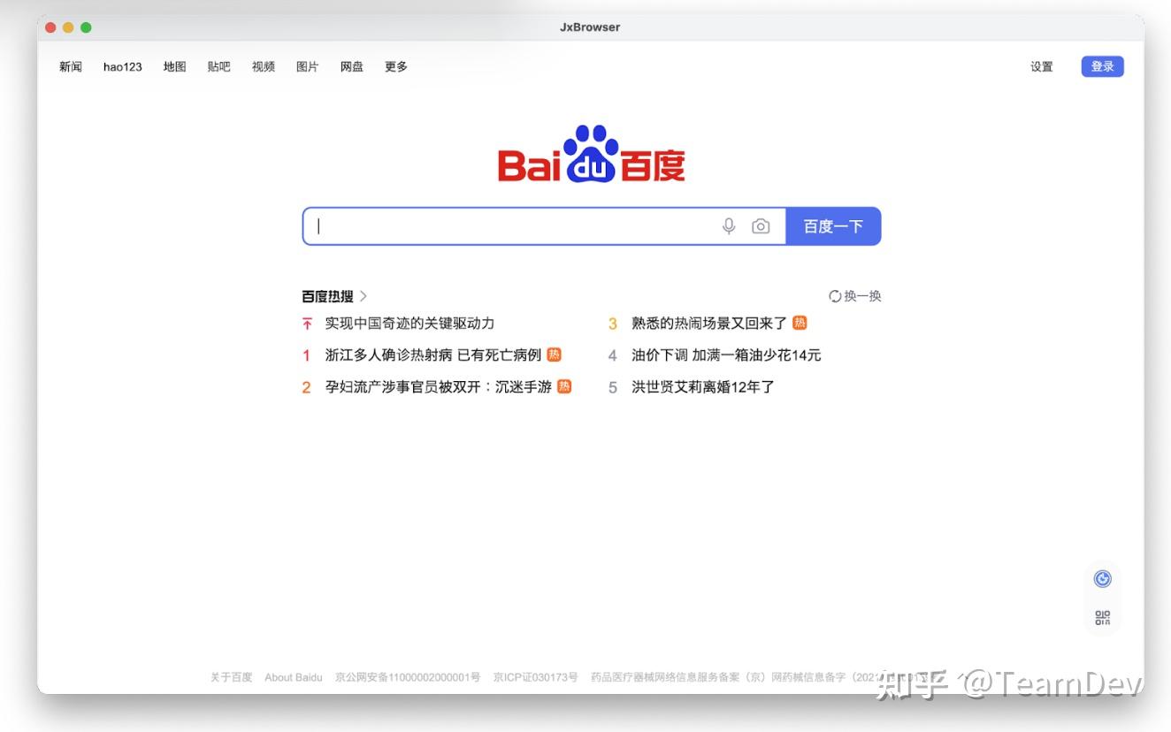
Task: Open image search via the camera icon
Action: click(x=761, y=225)
